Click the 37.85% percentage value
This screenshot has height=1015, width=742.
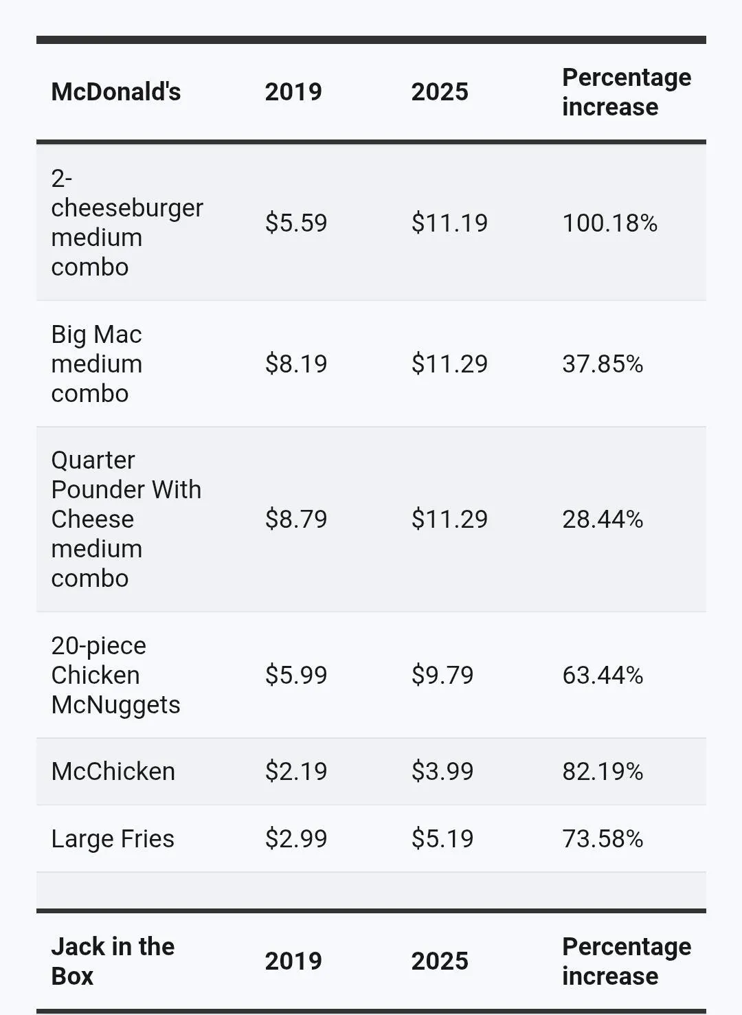pyautogui.click(x=603, y=364)
